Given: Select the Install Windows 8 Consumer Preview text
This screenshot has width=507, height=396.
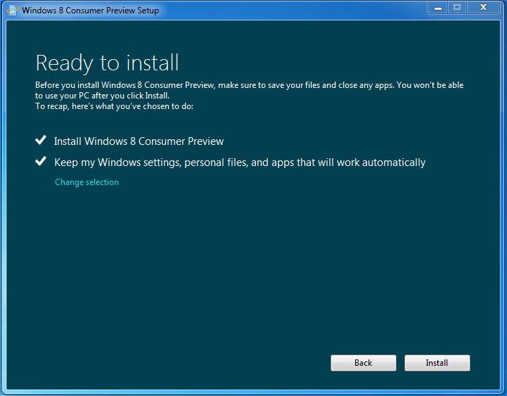Looking at the screenshot, I should tap(139, 141).
